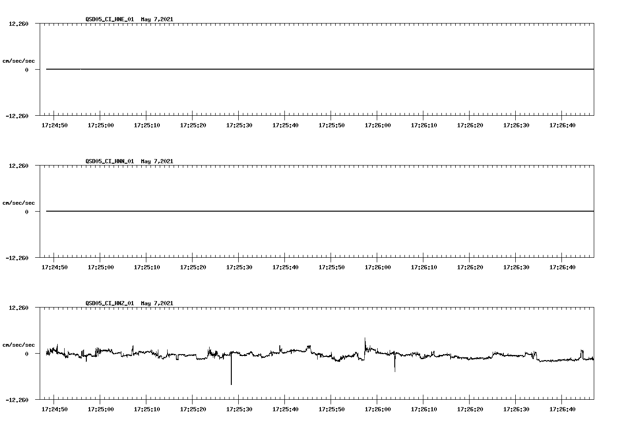Viewport: 627px width, 426px height.
Task: Click the cm/sec/sec unit label on HNN plot
Action: click(19, 202)
